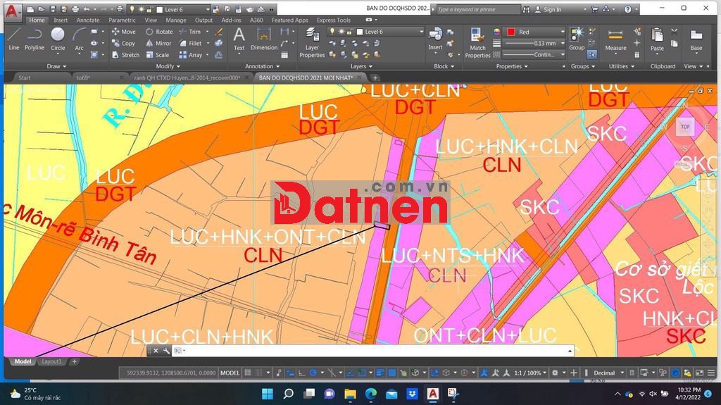
Task: Switch to the Annotate ribbon tab
Action: [x=88, y=20]
